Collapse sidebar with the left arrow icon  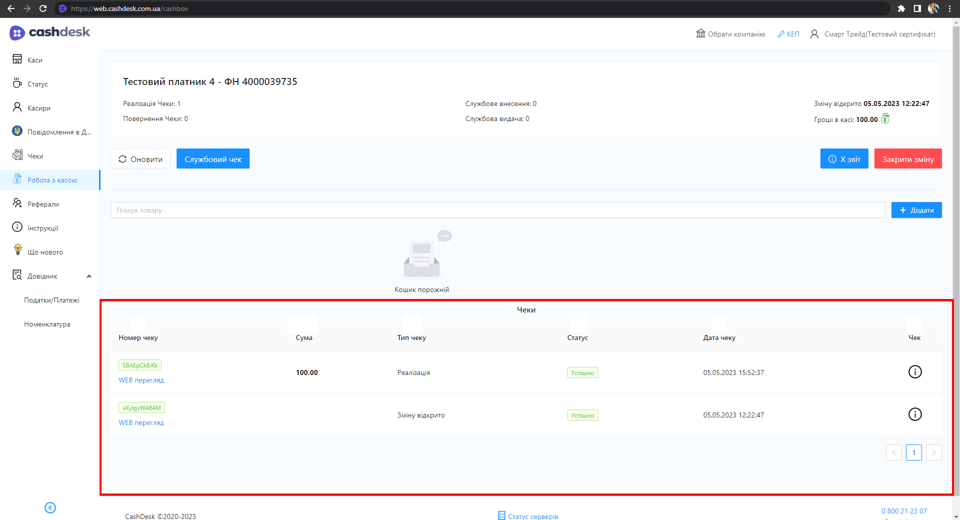[x=50, y=507]
